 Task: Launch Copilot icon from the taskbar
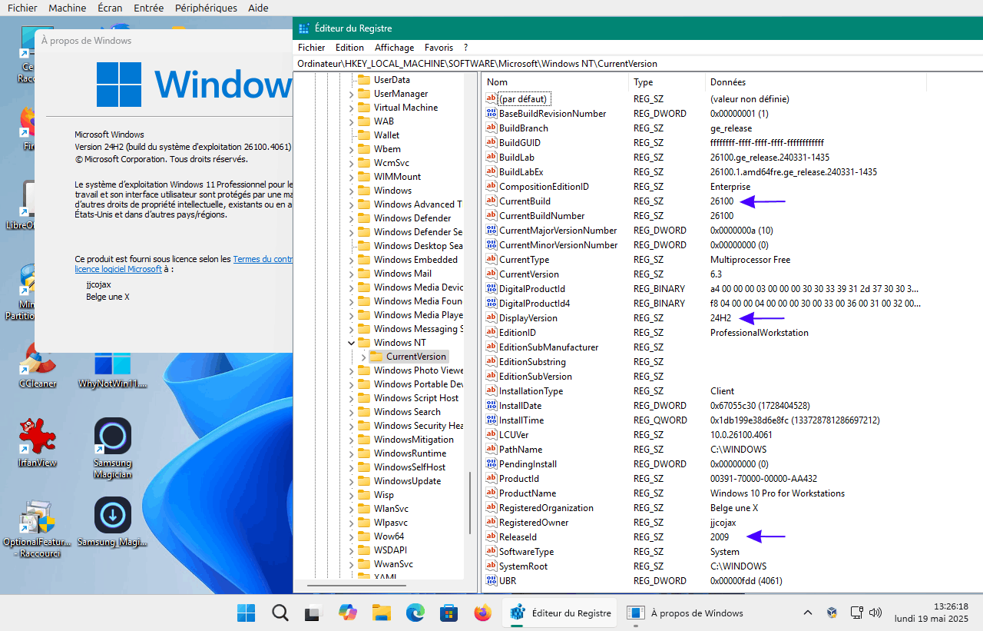pos(348,613)
